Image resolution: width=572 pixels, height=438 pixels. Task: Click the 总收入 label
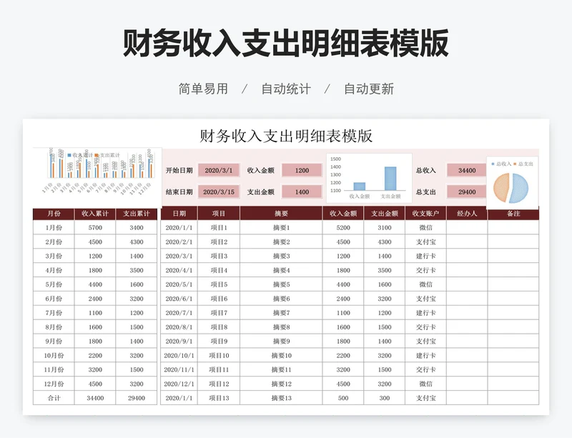pyautogui.click(x=425, y=170)
